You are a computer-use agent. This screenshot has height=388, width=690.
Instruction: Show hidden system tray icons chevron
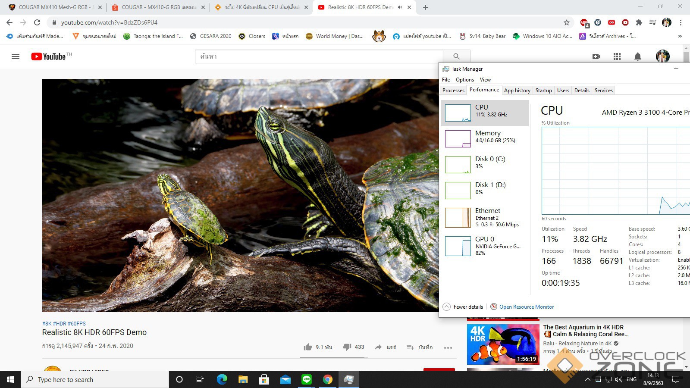(587, 379)
